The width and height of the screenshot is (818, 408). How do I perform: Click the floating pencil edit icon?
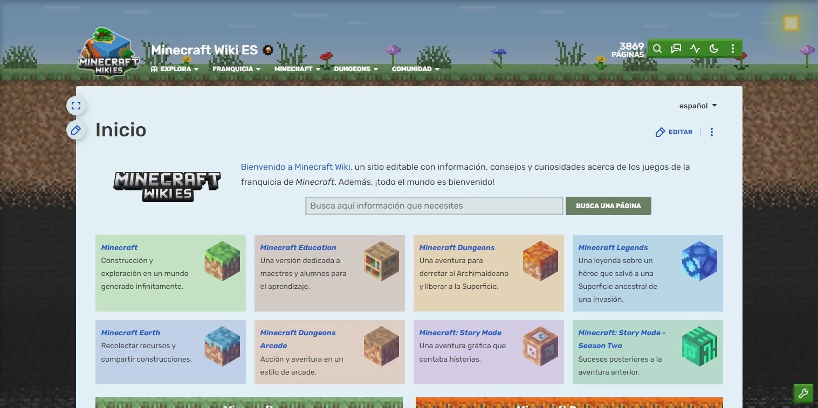point(76,130)
